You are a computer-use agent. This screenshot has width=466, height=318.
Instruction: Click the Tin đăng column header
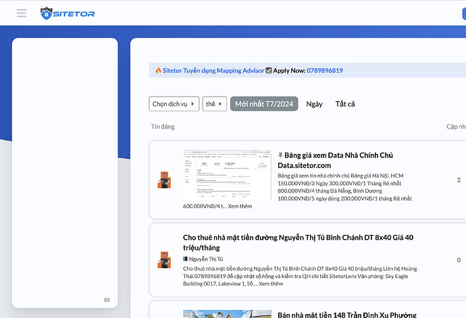point(163,127)
